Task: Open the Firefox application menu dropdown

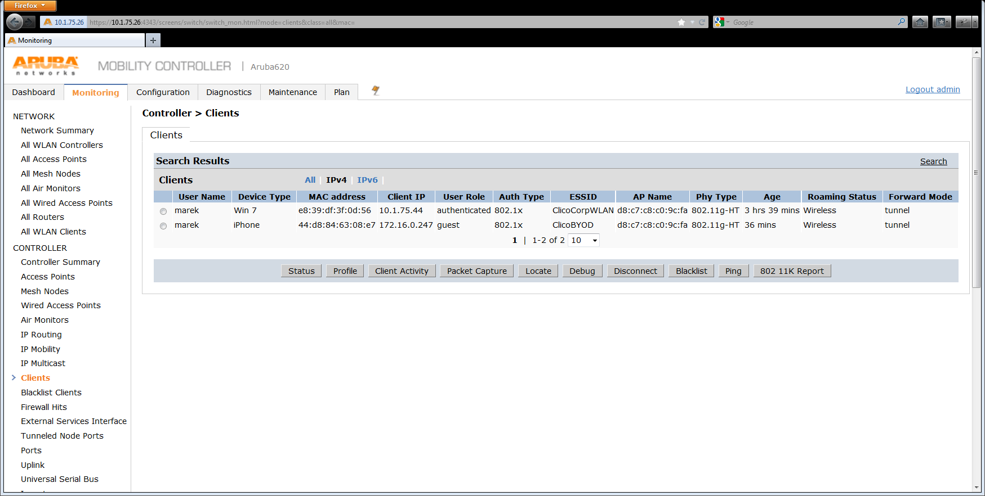Action: click(30, 6)
